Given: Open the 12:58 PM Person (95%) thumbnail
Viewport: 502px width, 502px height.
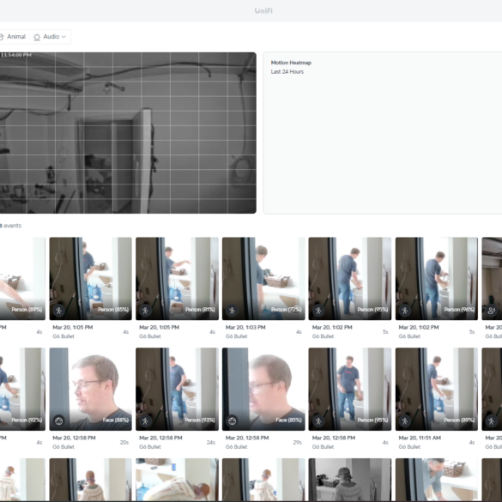Looking at the screenshot, I should (350, 389).
